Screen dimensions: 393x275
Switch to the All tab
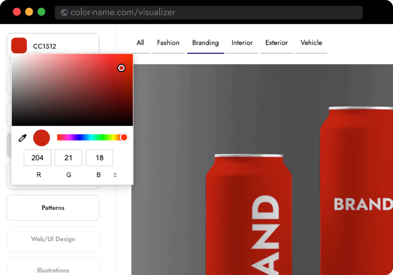140,43
